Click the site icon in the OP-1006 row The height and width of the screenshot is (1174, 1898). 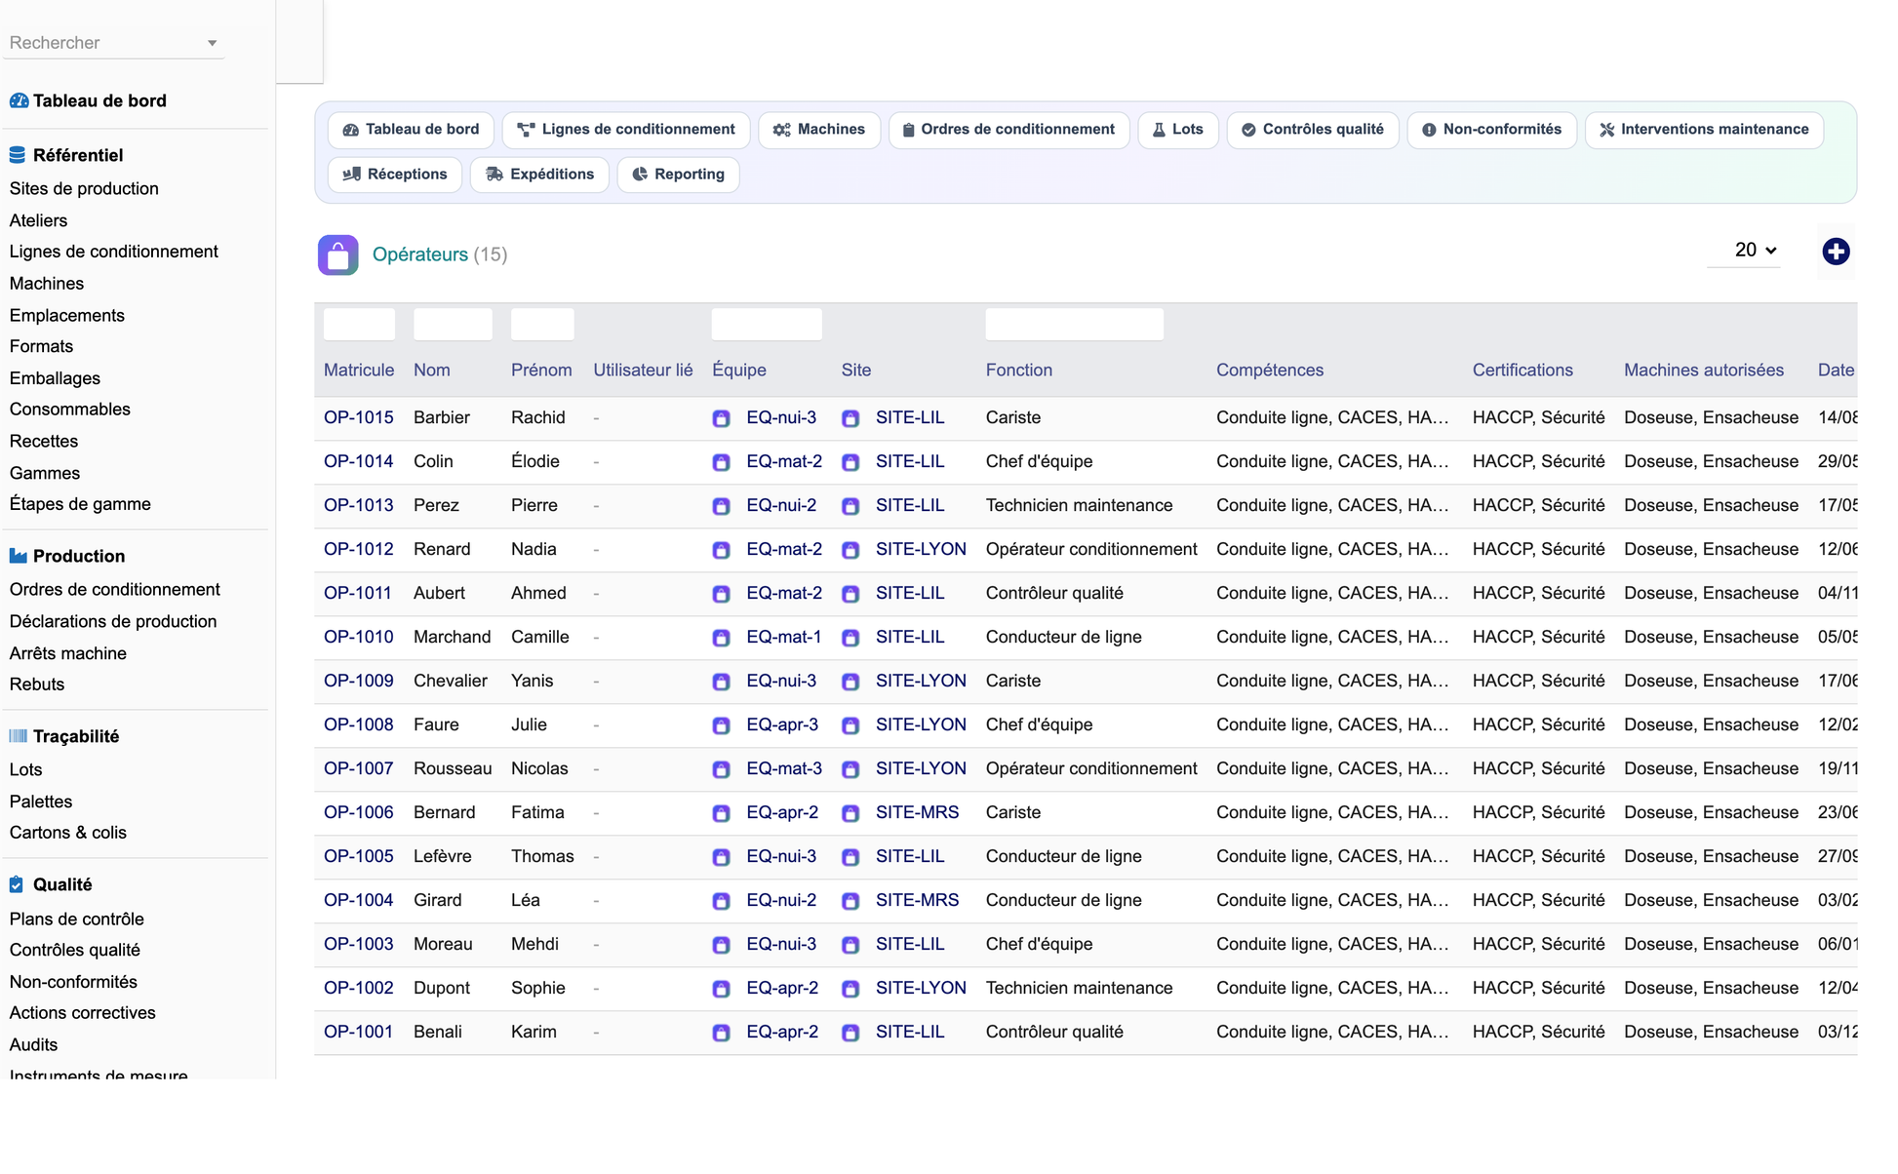(x=850, y=813)
